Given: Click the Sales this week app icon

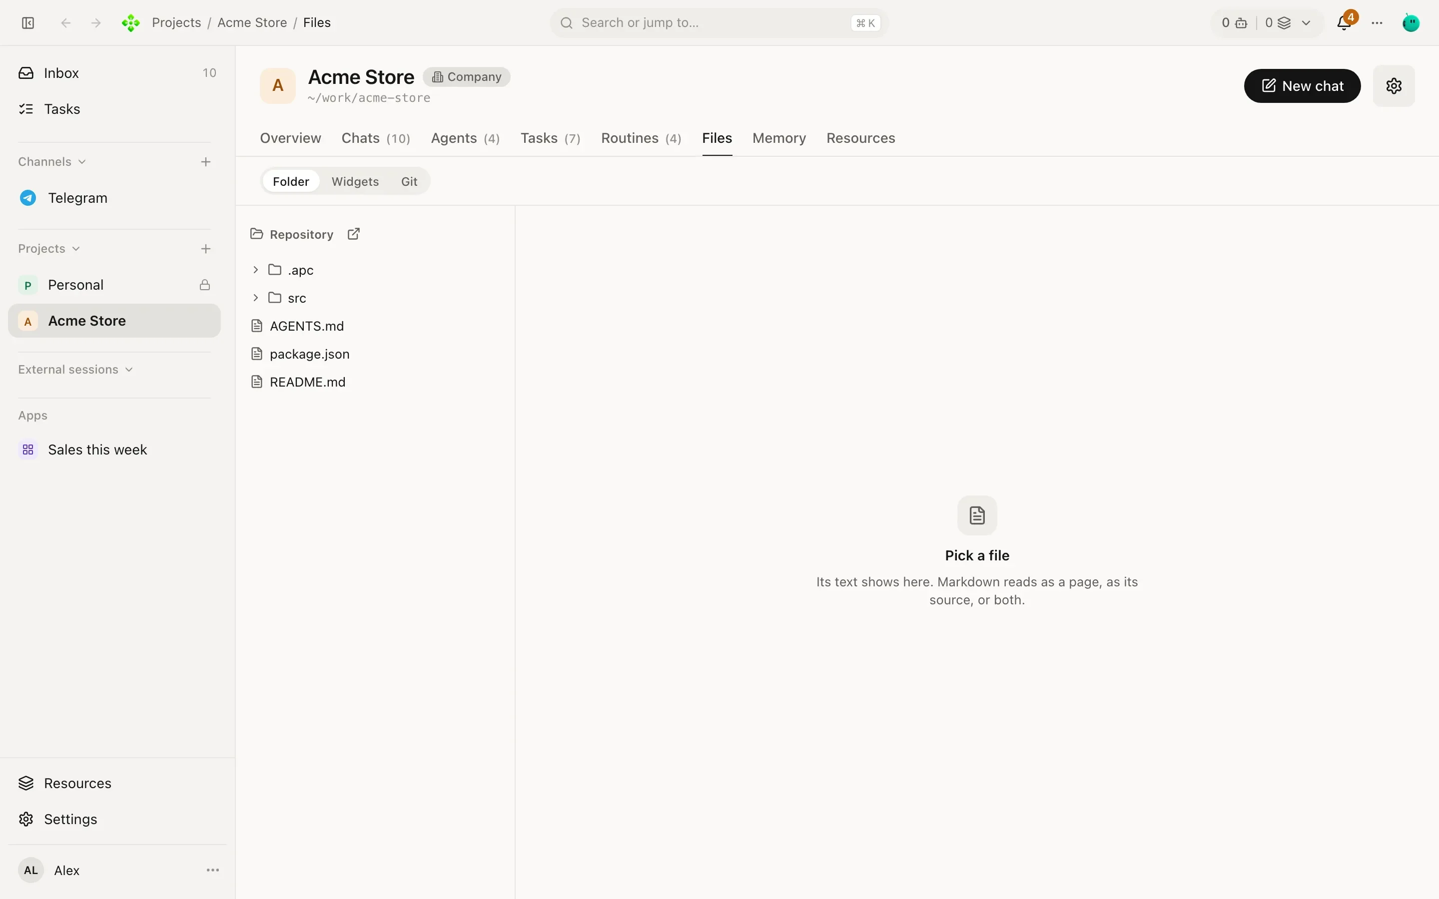Looking at the screenshot, I should (28, 449).
